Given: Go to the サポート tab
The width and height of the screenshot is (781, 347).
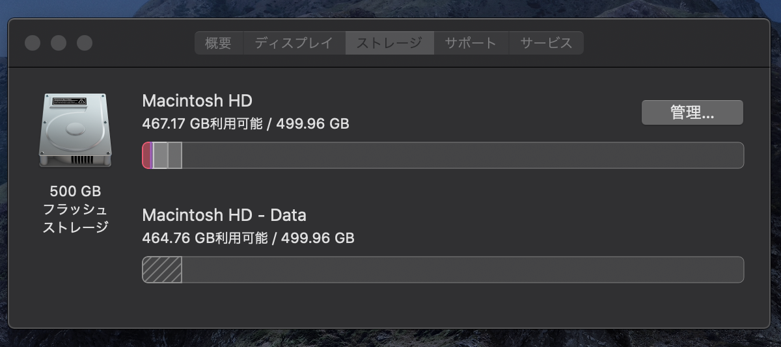Looking at the screenshot, I should click(x=471, y=44).
